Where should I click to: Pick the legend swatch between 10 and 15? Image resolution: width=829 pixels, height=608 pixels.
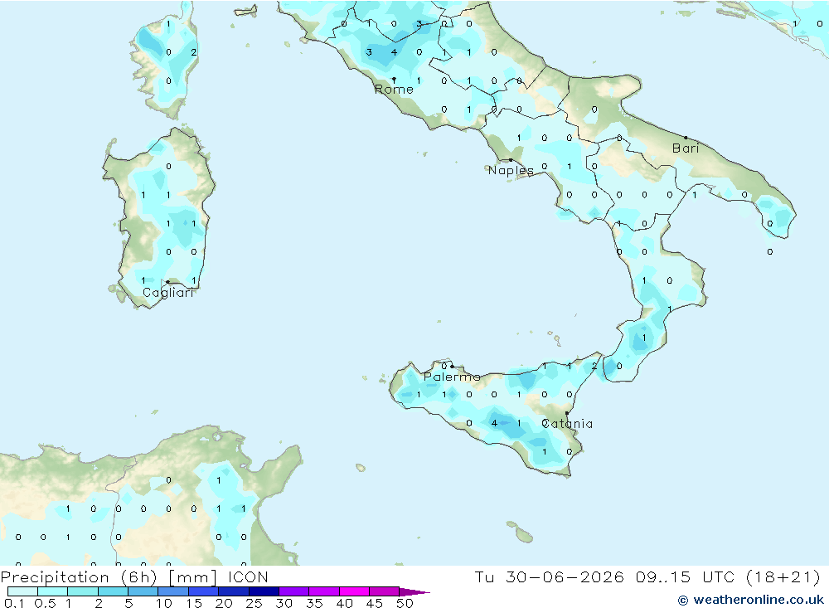pos(173,591)
